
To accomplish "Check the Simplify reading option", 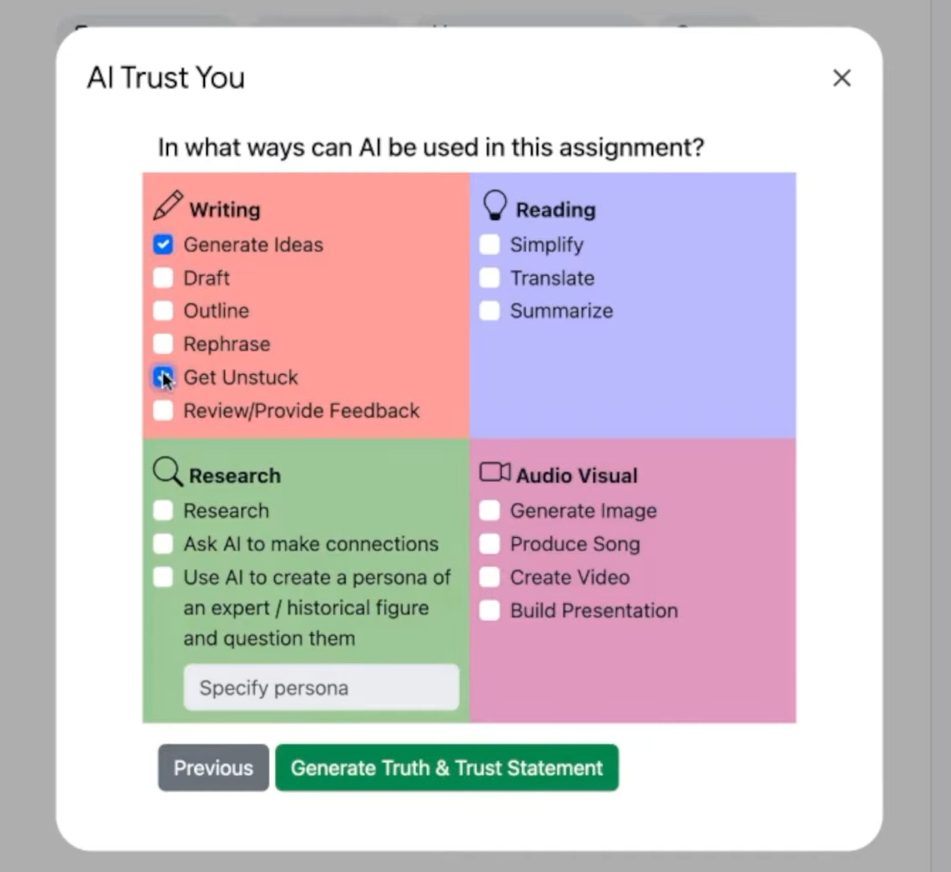I will [x=489, y=245].
